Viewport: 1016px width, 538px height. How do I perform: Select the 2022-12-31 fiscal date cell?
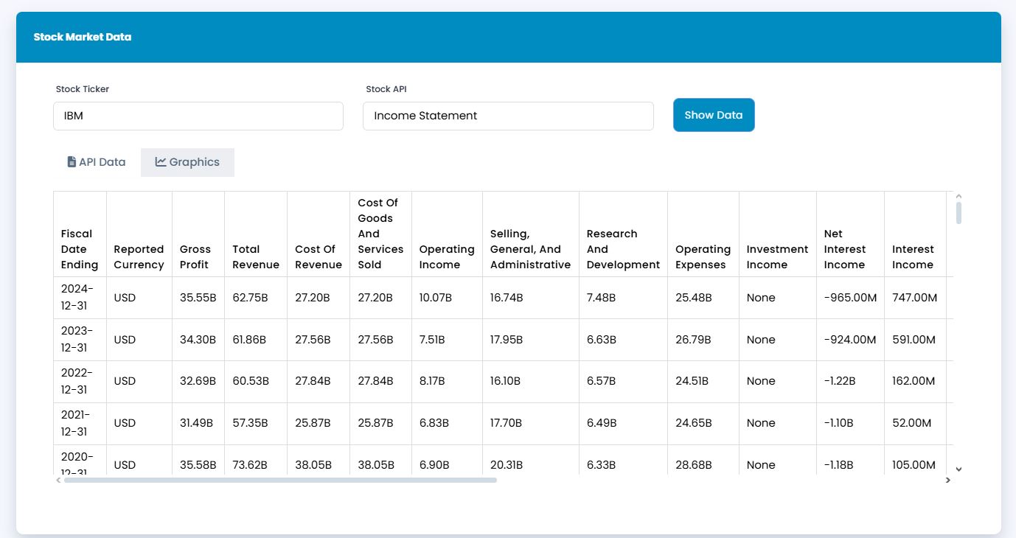(x=80, y=381)
